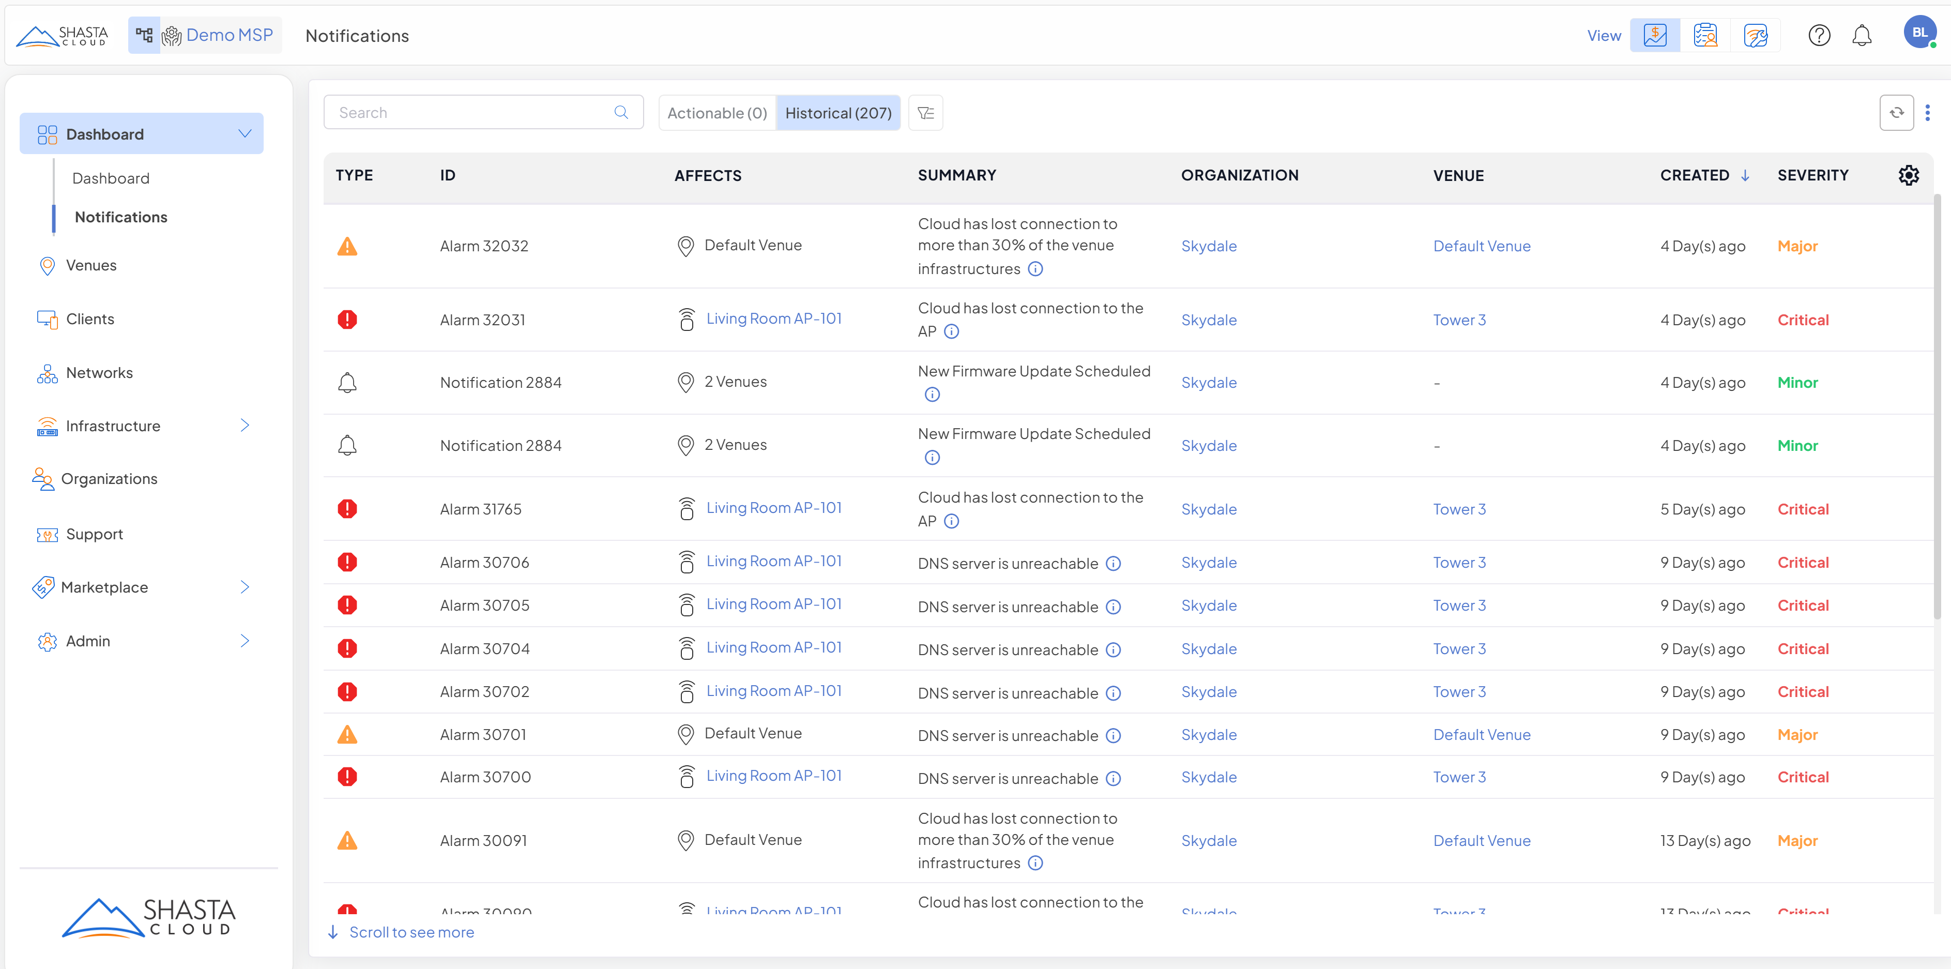The width and height of the screenshot is (1951, 969).
Task: Click the bell alerts icon in header
Action: pos(1861,36)
